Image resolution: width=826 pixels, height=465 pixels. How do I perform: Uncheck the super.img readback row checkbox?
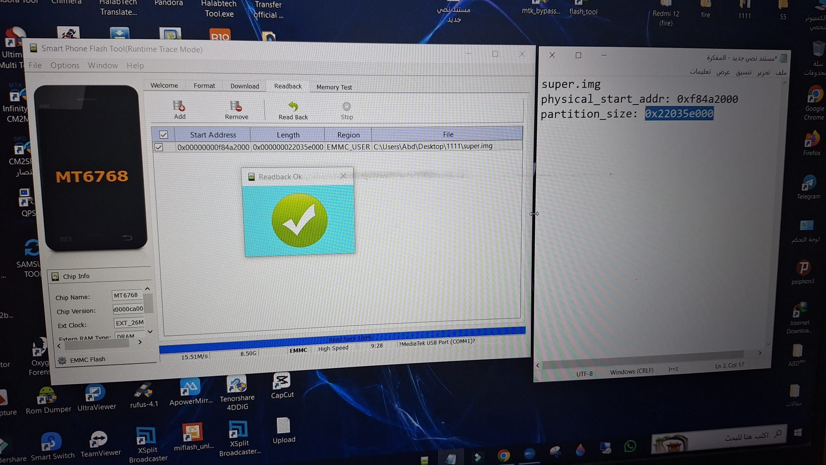[x=159, y=147]
